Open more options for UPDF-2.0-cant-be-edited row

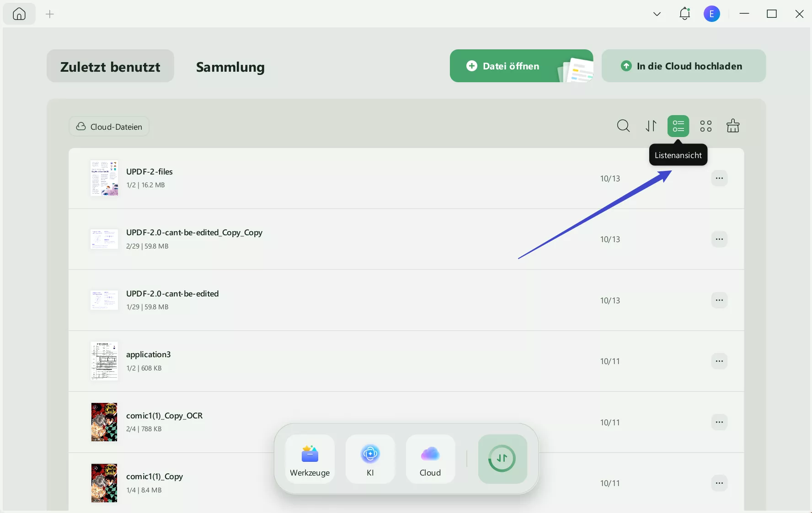point(719,300)
